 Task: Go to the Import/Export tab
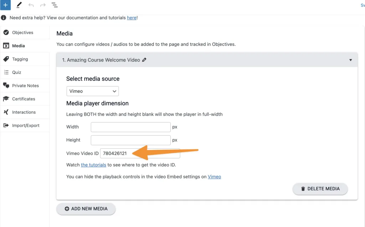[26, 125]
